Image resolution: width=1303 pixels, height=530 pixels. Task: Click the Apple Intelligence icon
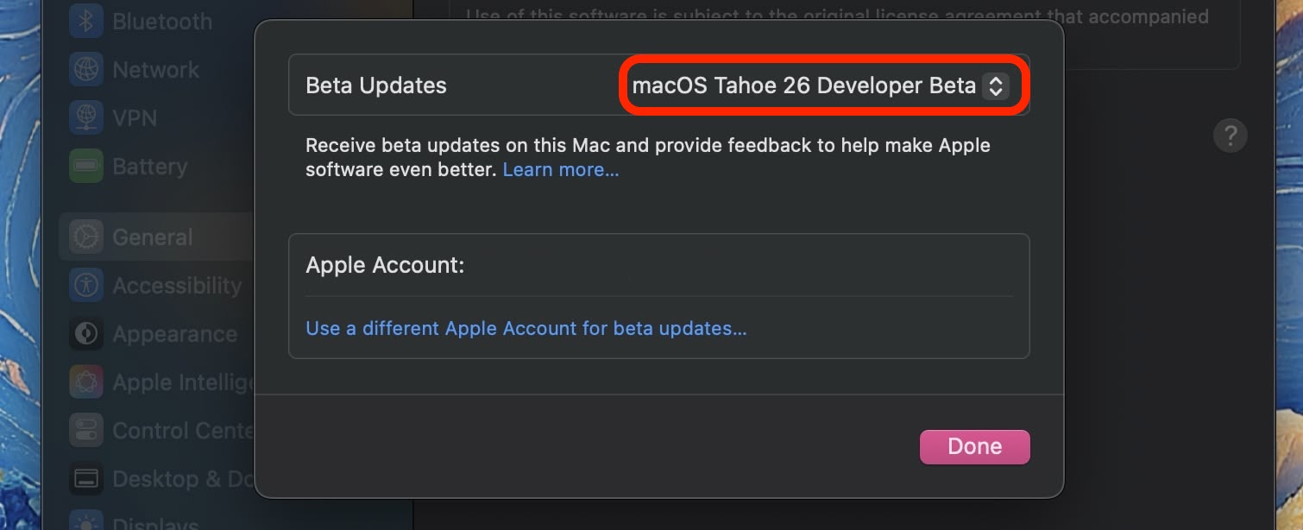86,382
